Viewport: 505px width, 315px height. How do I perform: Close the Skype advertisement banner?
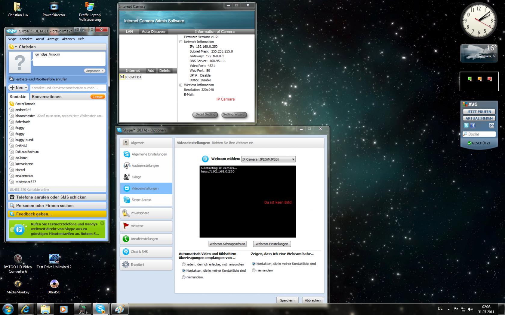point(102,223)
